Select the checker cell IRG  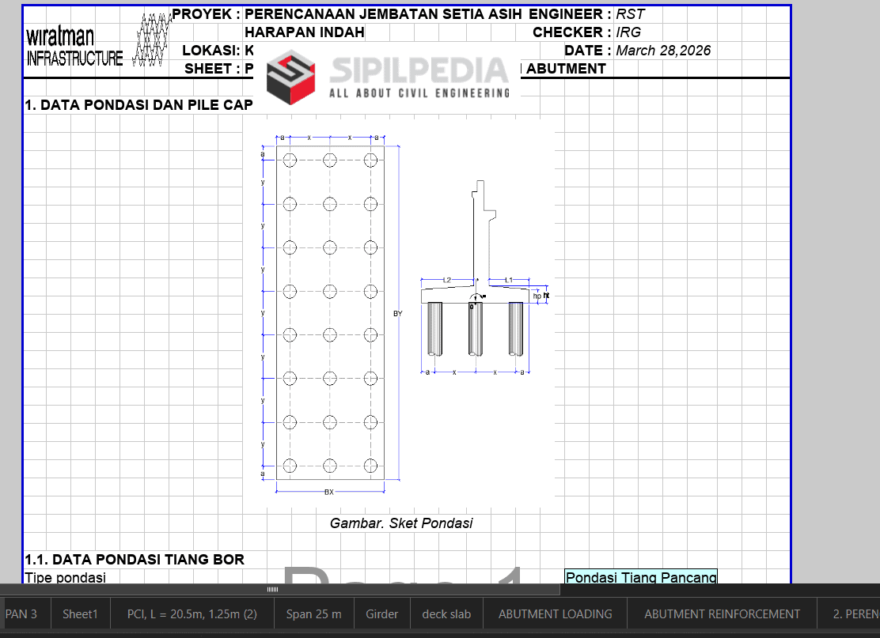628,32
